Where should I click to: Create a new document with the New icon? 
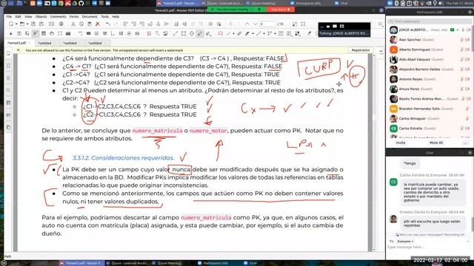click(x=11, y=24)
